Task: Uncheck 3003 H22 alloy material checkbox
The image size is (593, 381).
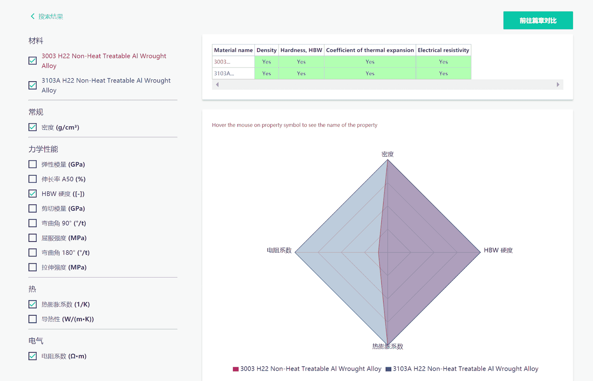Action: (x=33, y=61)
